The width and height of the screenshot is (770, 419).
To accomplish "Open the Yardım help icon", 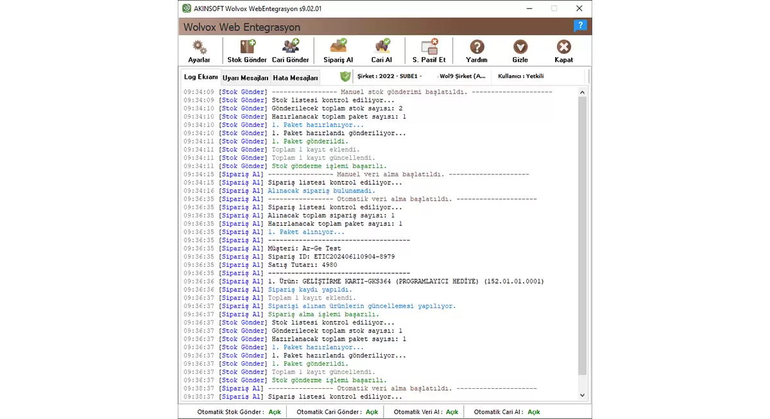I will pyautogui.click(x=477, y=47).
